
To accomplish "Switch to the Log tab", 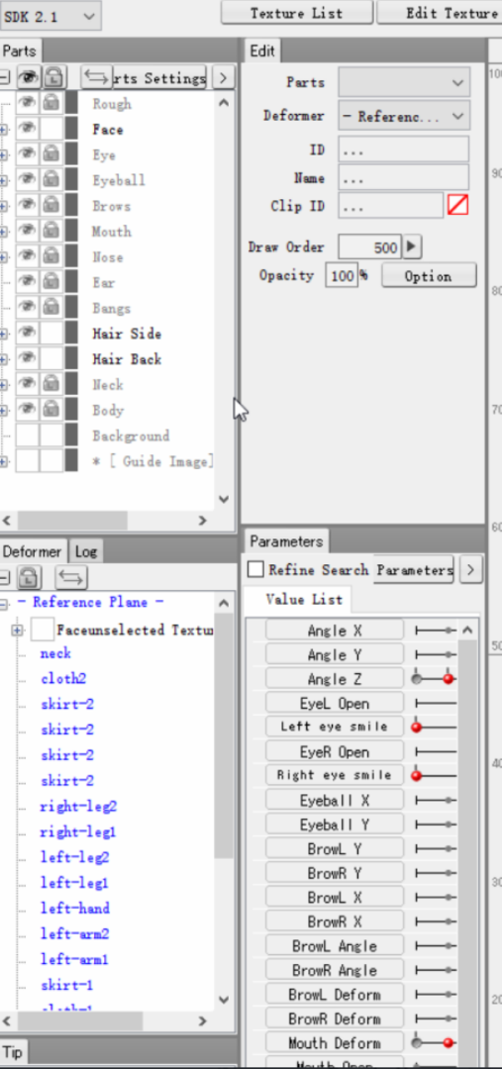I will coord(86,551).
